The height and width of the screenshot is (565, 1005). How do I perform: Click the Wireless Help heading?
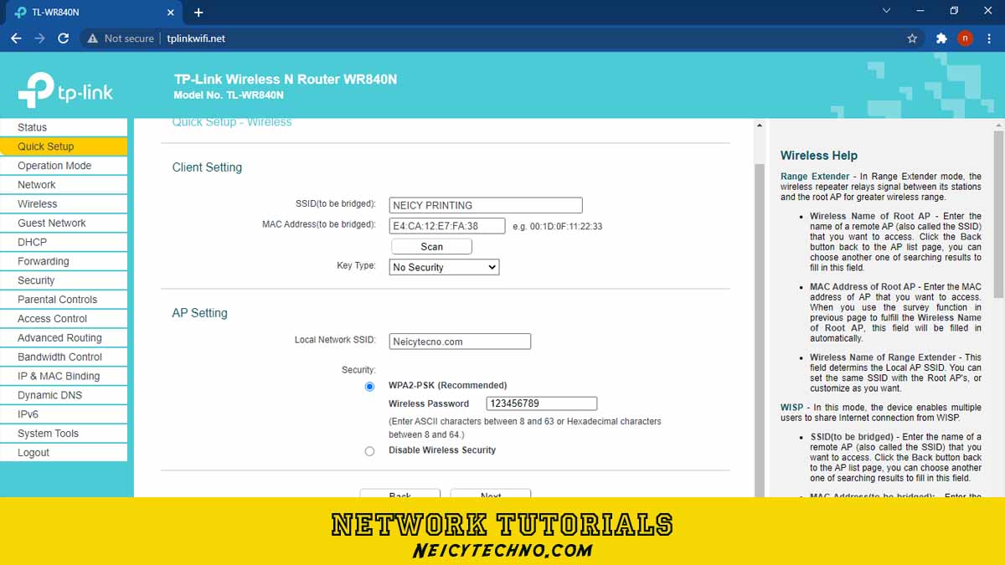pos(819,156)
